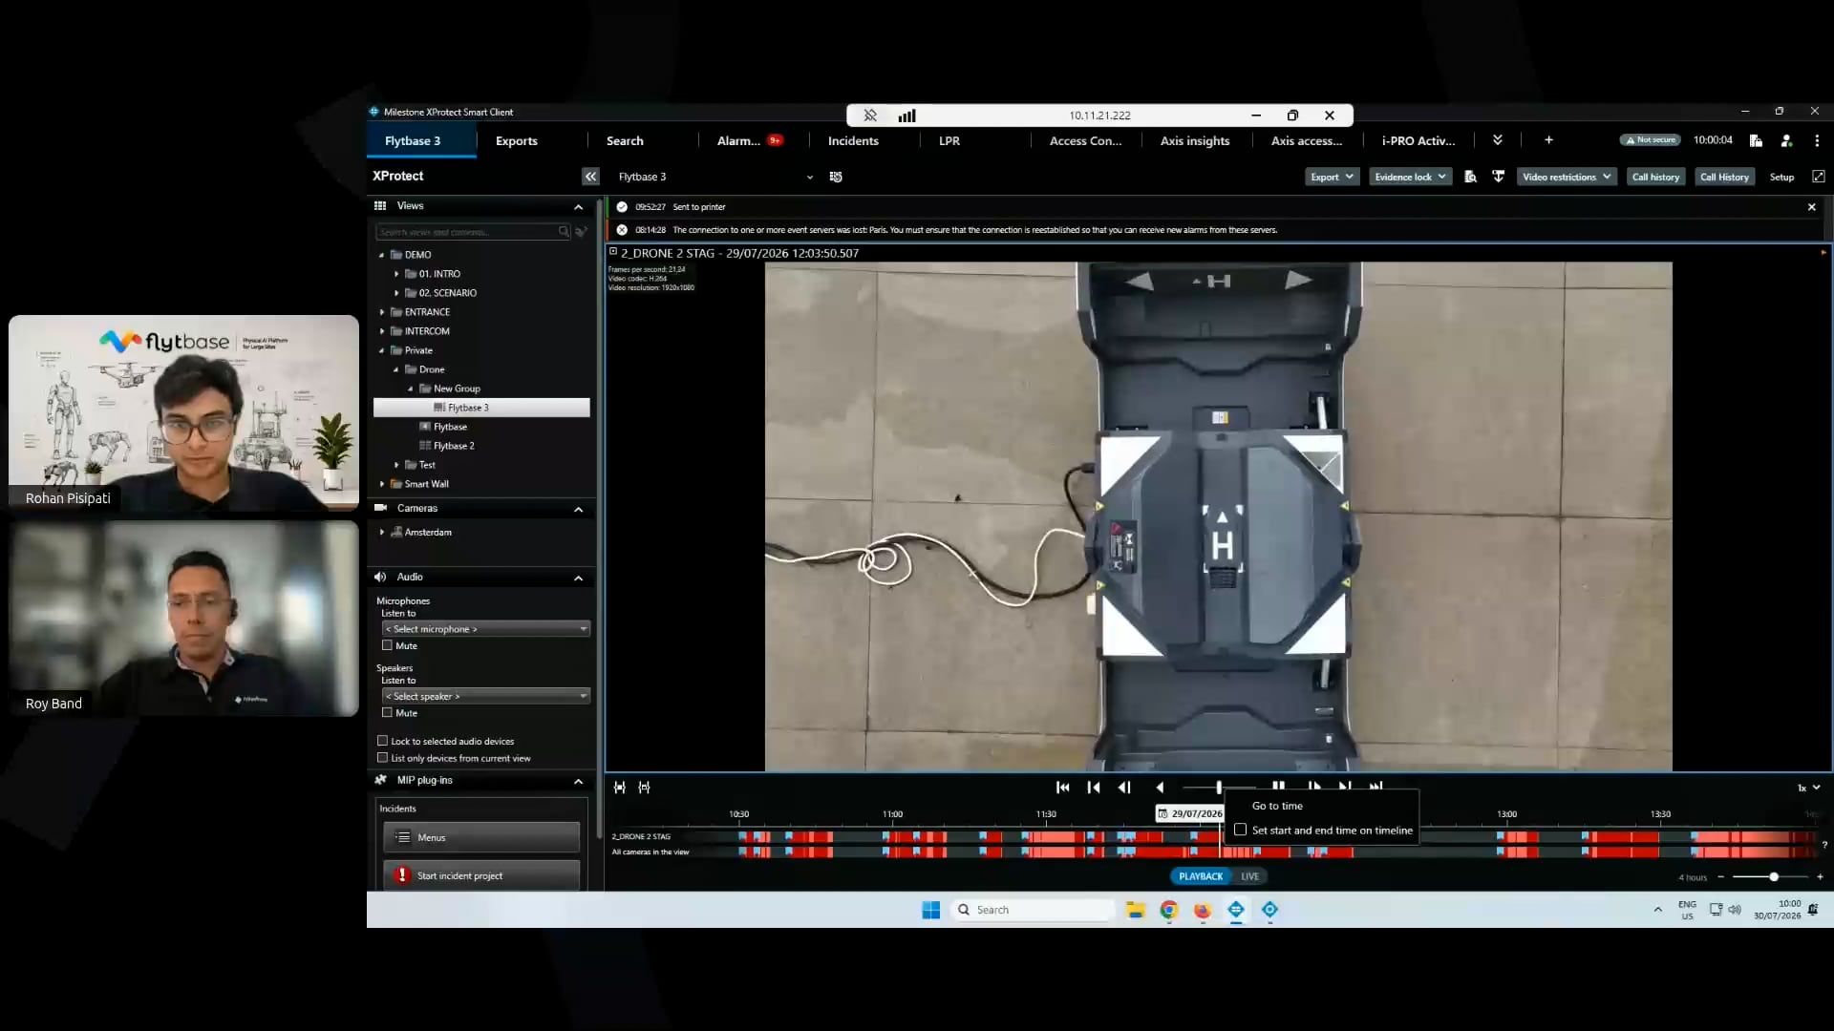Open the Export dropdown
This screenshot has width=1834, height=1031.
click(x=1332, y=177)
